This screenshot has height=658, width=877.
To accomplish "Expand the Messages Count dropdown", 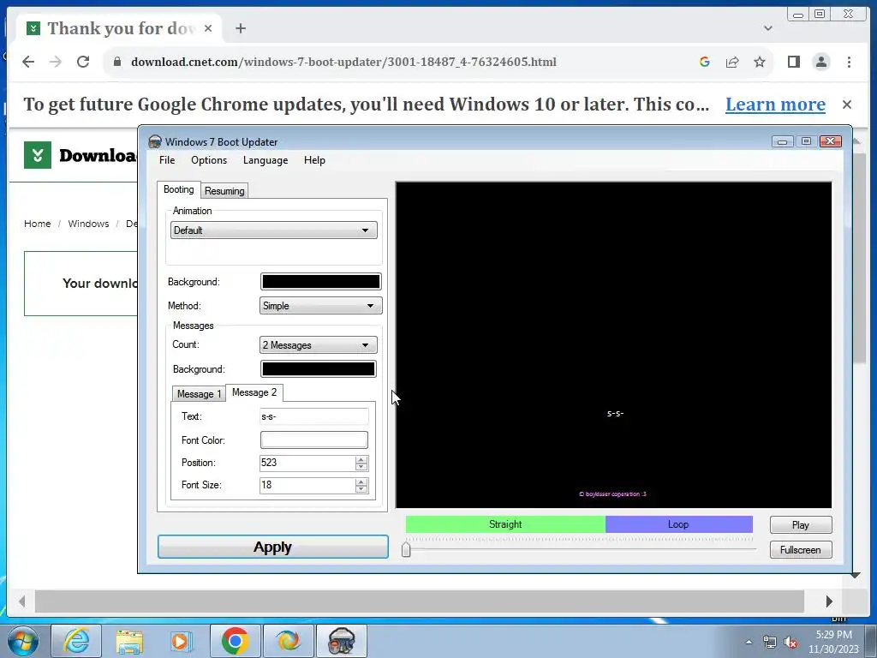I will pos(319,344).
